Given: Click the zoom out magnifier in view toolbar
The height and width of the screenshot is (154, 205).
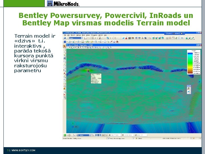Looking at the screenshot, I should coord(83,47).
